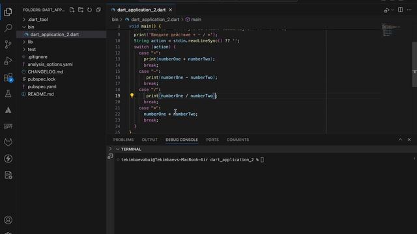Viewport: 417px width, 234px height.
Task: Refresh the Explorer file tree
Action: [90, 10]
